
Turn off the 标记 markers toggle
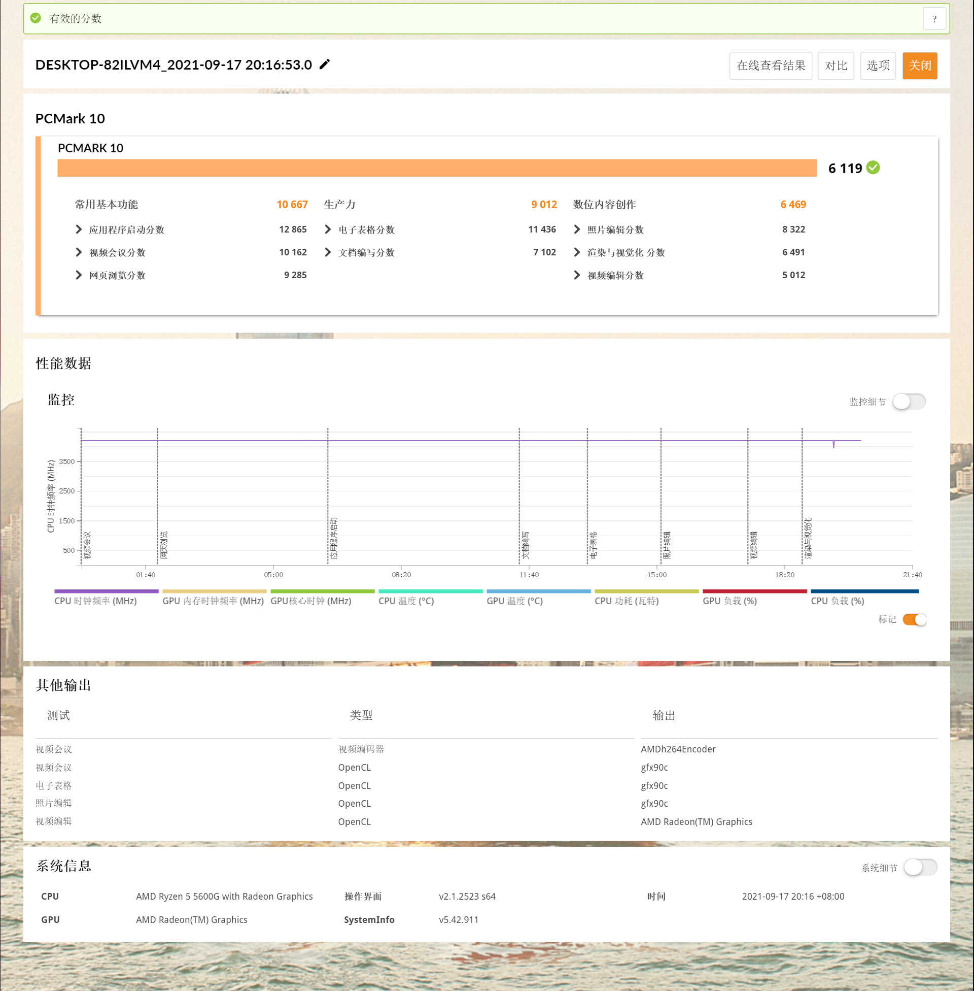coord(914,619)
